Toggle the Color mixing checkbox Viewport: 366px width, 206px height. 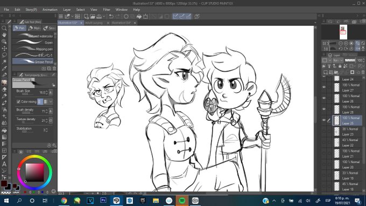pyautogui.click(x=18, y=102)
